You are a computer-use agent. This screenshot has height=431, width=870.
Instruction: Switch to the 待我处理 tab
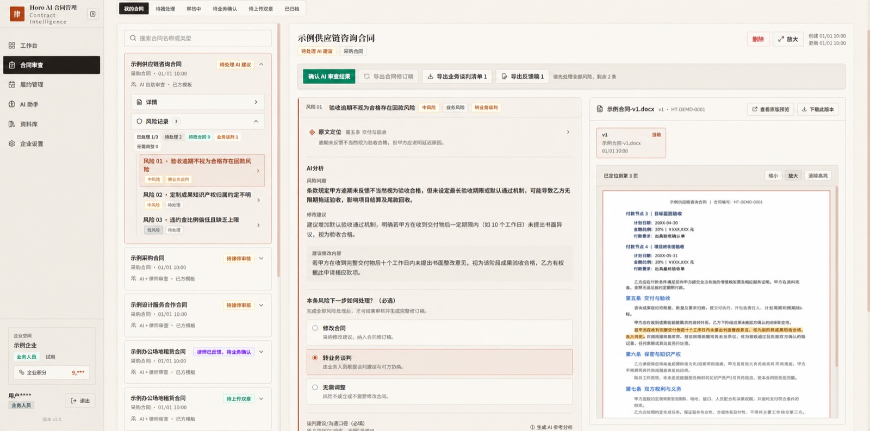click(x=165, y=9)
